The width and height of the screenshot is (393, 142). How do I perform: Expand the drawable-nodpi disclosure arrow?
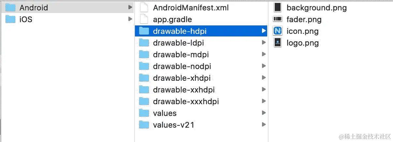264,66
